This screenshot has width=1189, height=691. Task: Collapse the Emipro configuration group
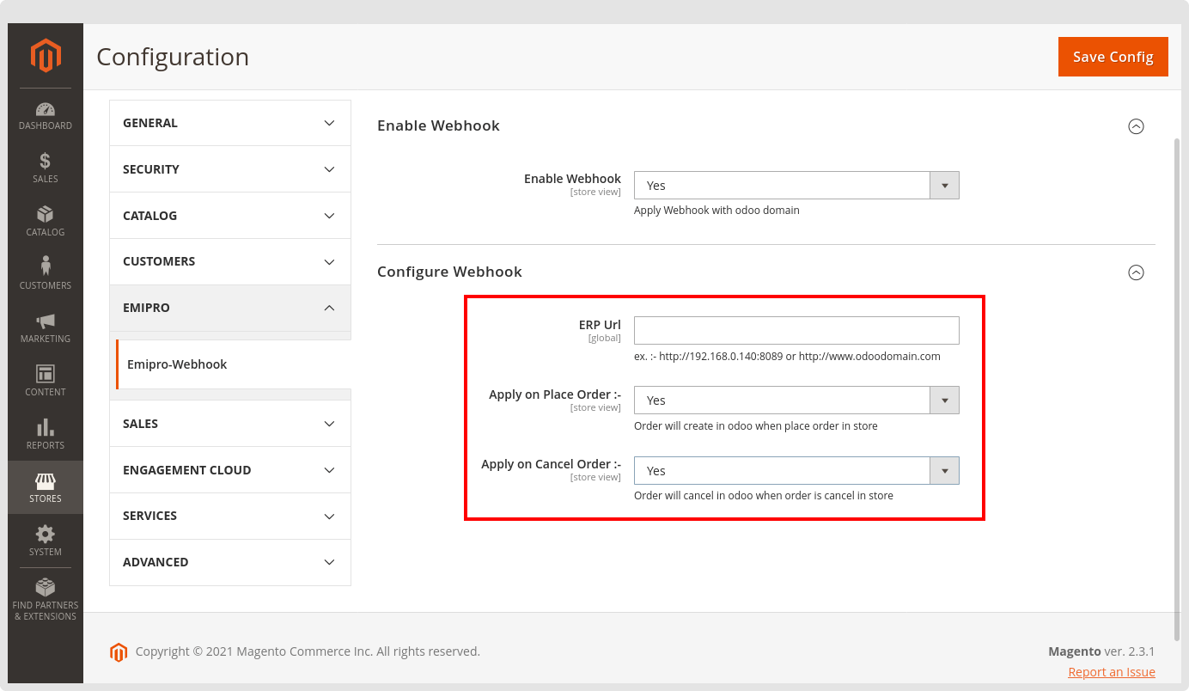(230, 308)
